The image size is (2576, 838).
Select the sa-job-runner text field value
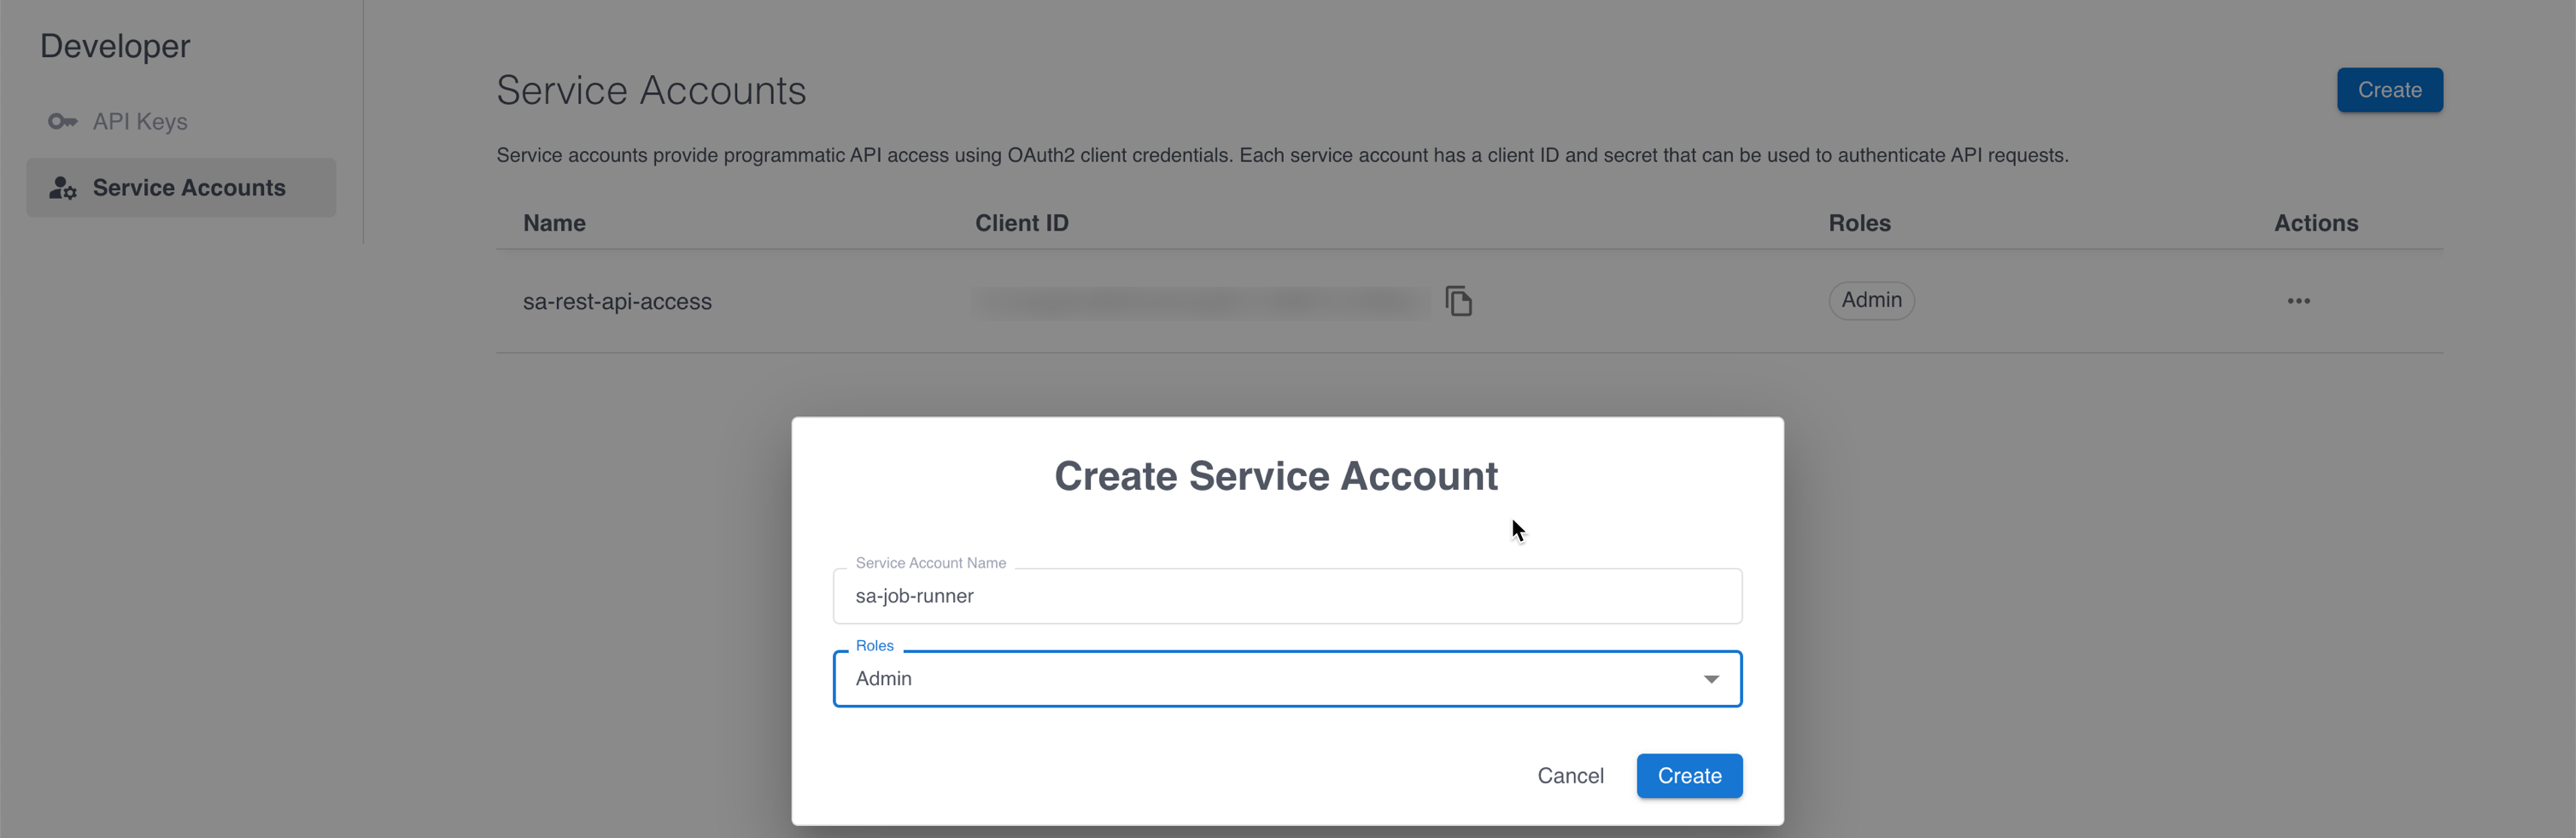click(914, 596)
